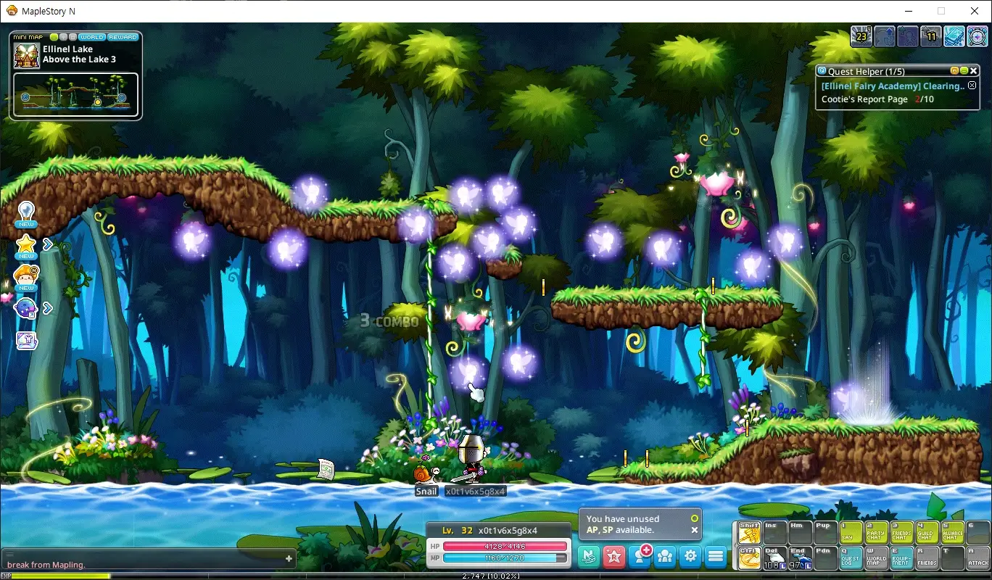Viewport: 992px width, 580px height.
Task: Click the EXP progress bar
Action: (496, 576)
